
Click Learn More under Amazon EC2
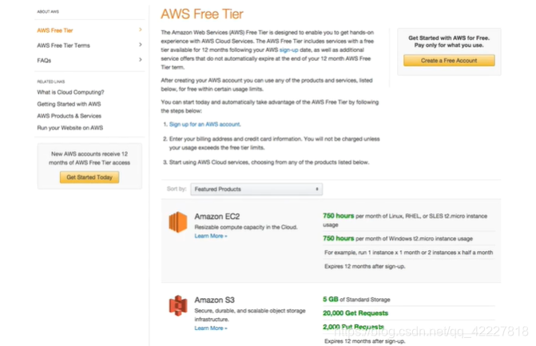pos(211,237)
